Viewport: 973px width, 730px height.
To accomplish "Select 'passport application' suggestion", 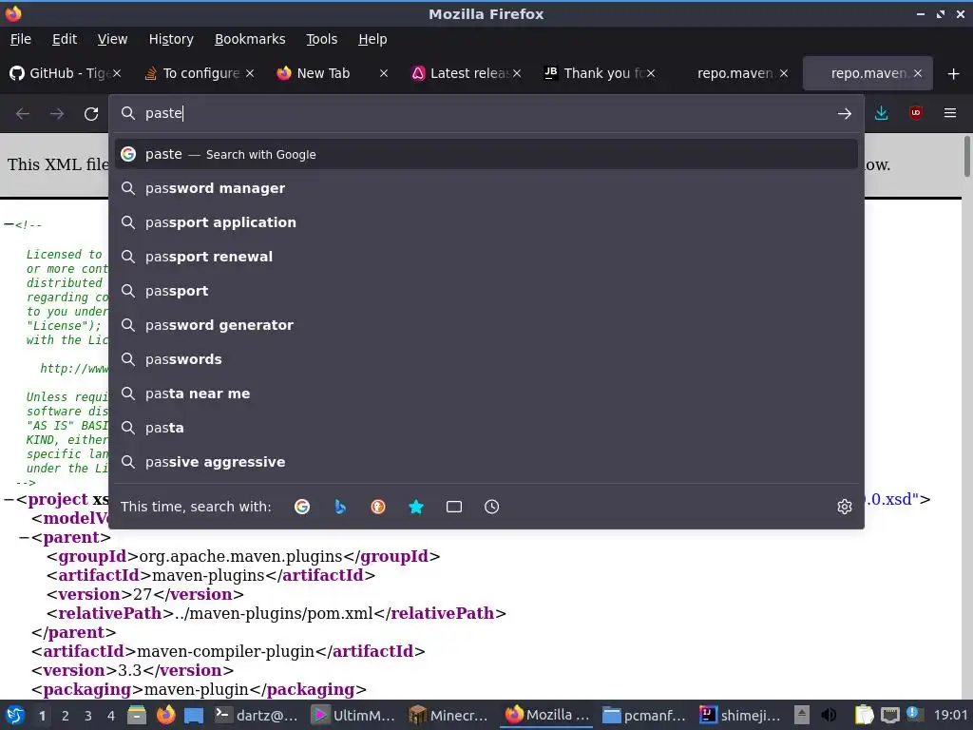I will coord(486,222).
